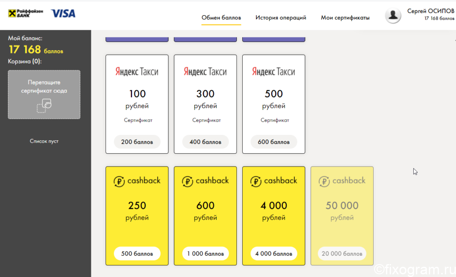The height and width of the screenshot is (277, 456).
Task: Click the 400 баллов price button
Action: tap(205, 142)
